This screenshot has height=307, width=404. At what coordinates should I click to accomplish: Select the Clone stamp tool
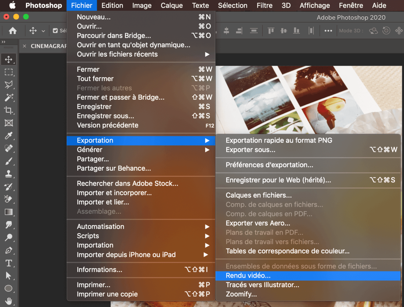[8, 174]
